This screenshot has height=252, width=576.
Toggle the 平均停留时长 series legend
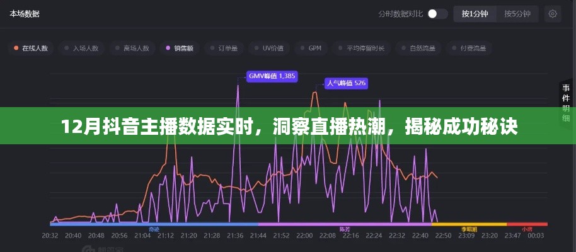(361, 48)
